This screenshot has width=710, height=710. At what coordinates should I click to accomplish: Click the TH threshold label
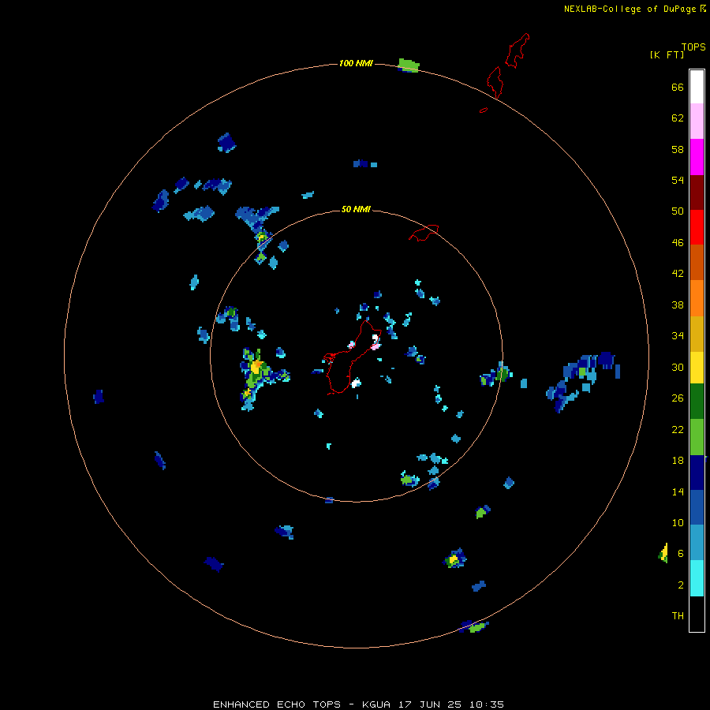click(x=678, y=616)
